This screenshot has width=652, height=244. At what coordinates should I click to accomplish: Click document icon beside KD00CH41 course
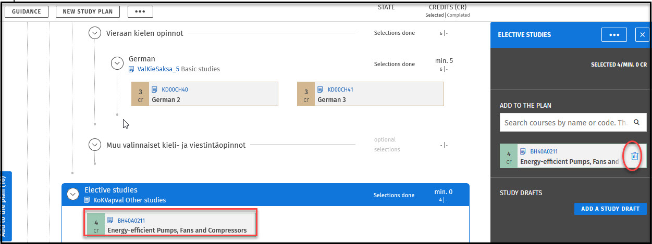pyautogui.click(x=321, y=89)
